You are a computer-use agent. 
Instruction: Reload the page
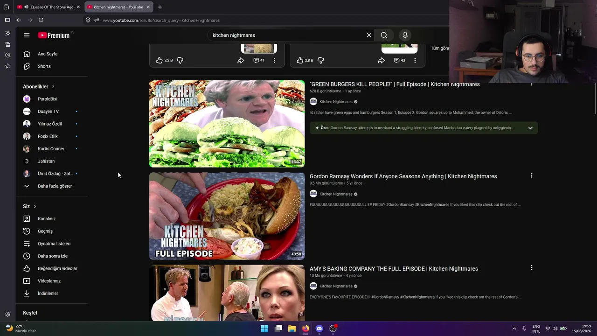coord(41,20)
